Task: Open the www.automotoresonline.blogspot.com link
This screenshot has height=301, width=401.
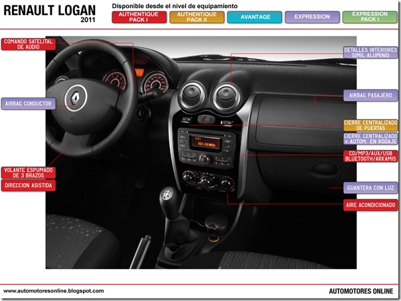Action: tap(54, 291)
